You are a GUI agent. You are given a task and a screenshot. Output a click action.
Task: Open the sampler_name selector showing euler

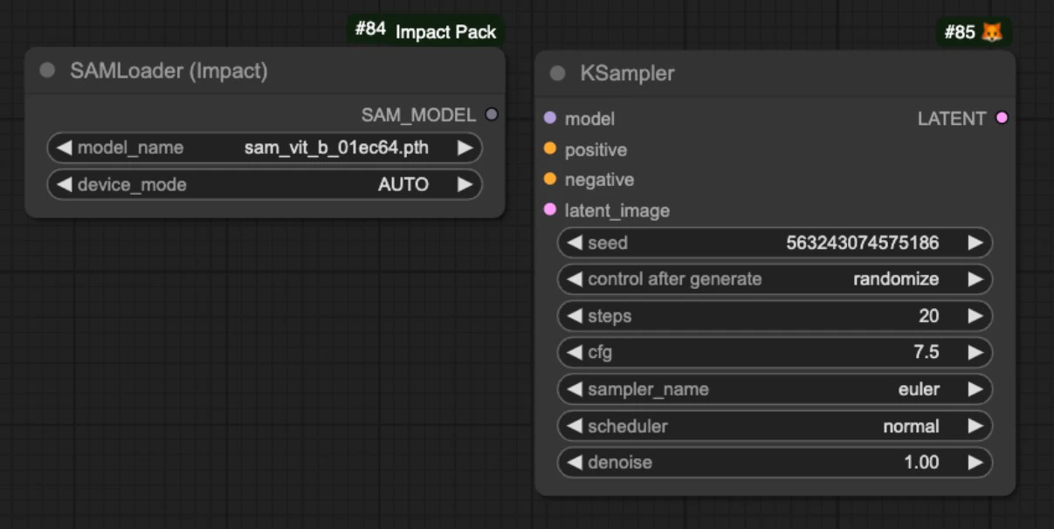pos(777,389)
